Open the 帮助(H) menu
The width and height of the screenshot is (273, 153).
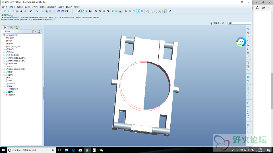pyautogui.click(x=77, y=7)
